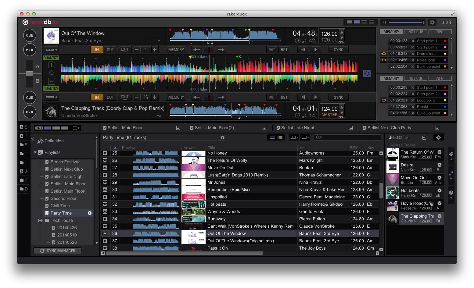Toggle the TAG filter button
Screen dimensions: 474x288
click(x=39, y=128)
